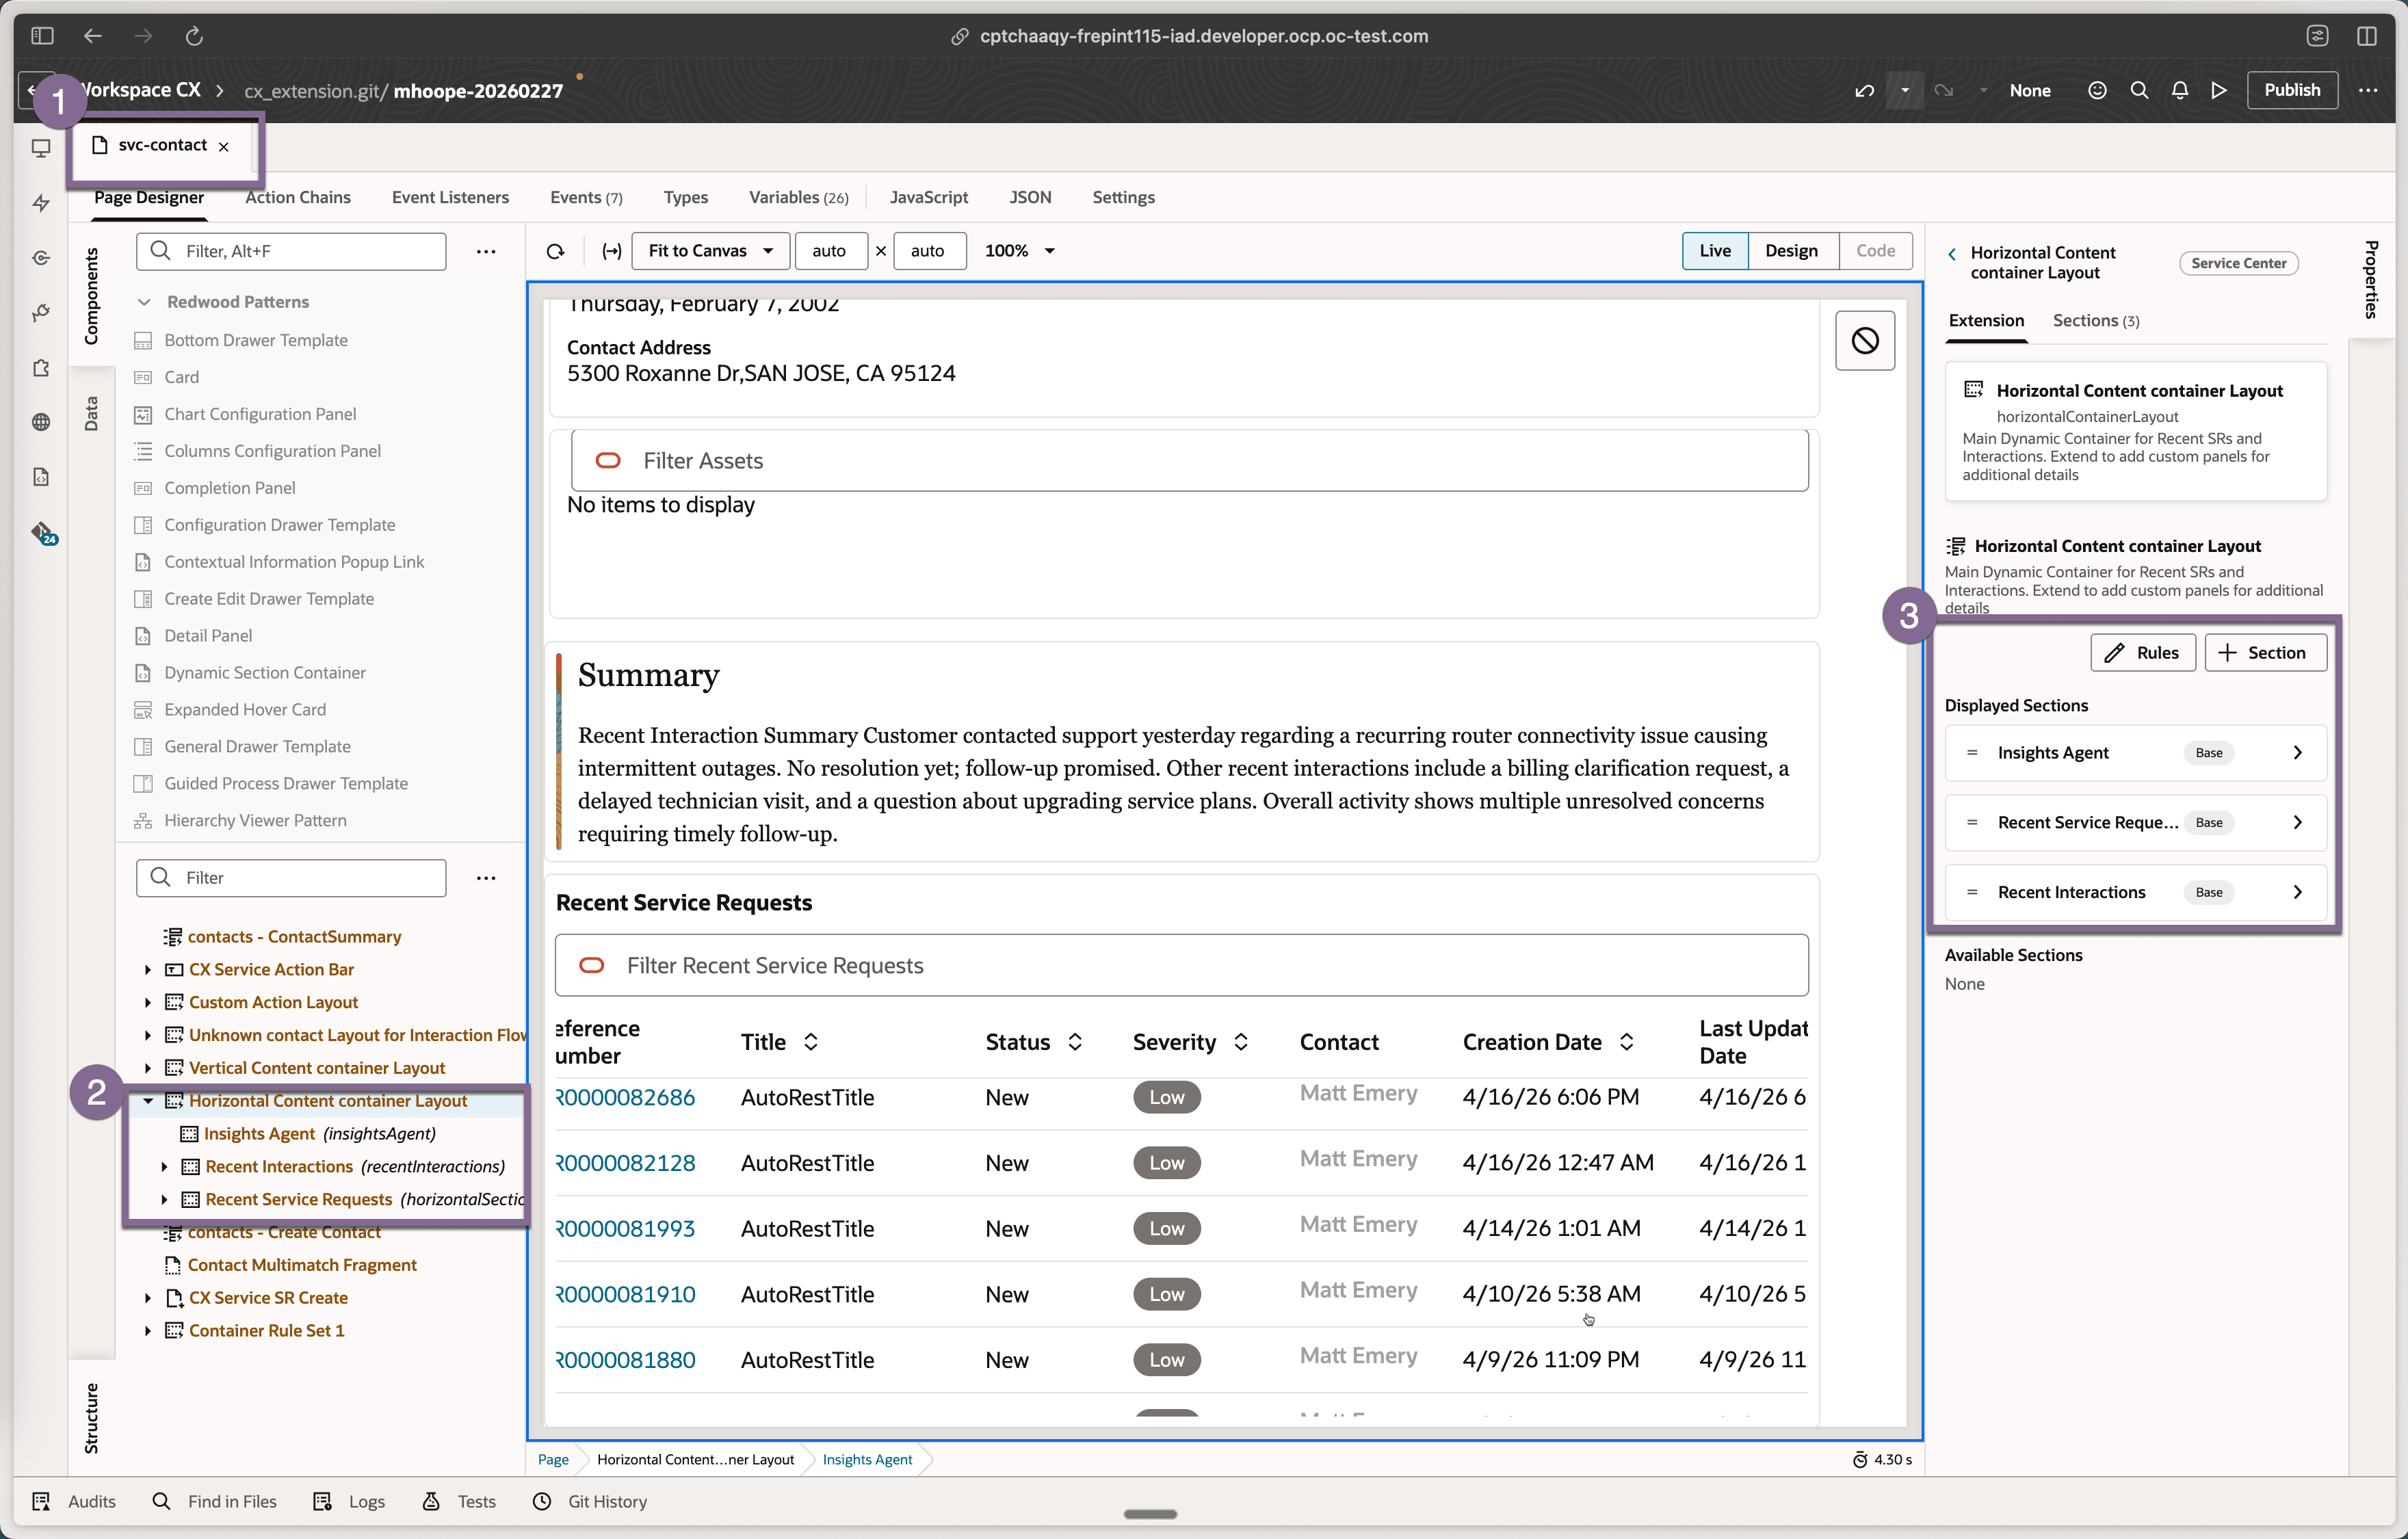Screen dimensions: 2408x1539
Task: Close the svc-contact tab
Action: tap(224, 147)
